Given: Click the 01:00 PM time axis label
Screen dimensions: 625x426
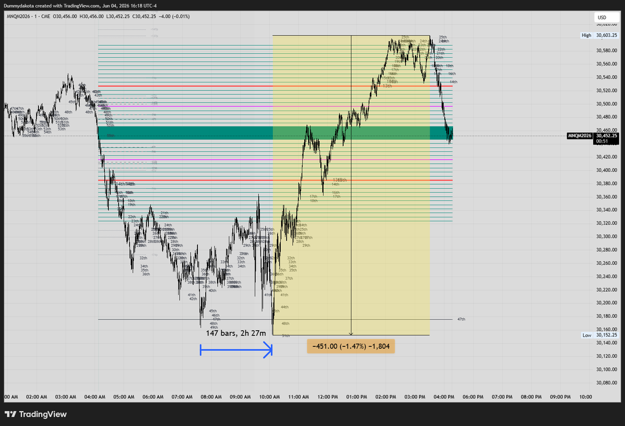Looking at the screenshot, I should [357, 397].
